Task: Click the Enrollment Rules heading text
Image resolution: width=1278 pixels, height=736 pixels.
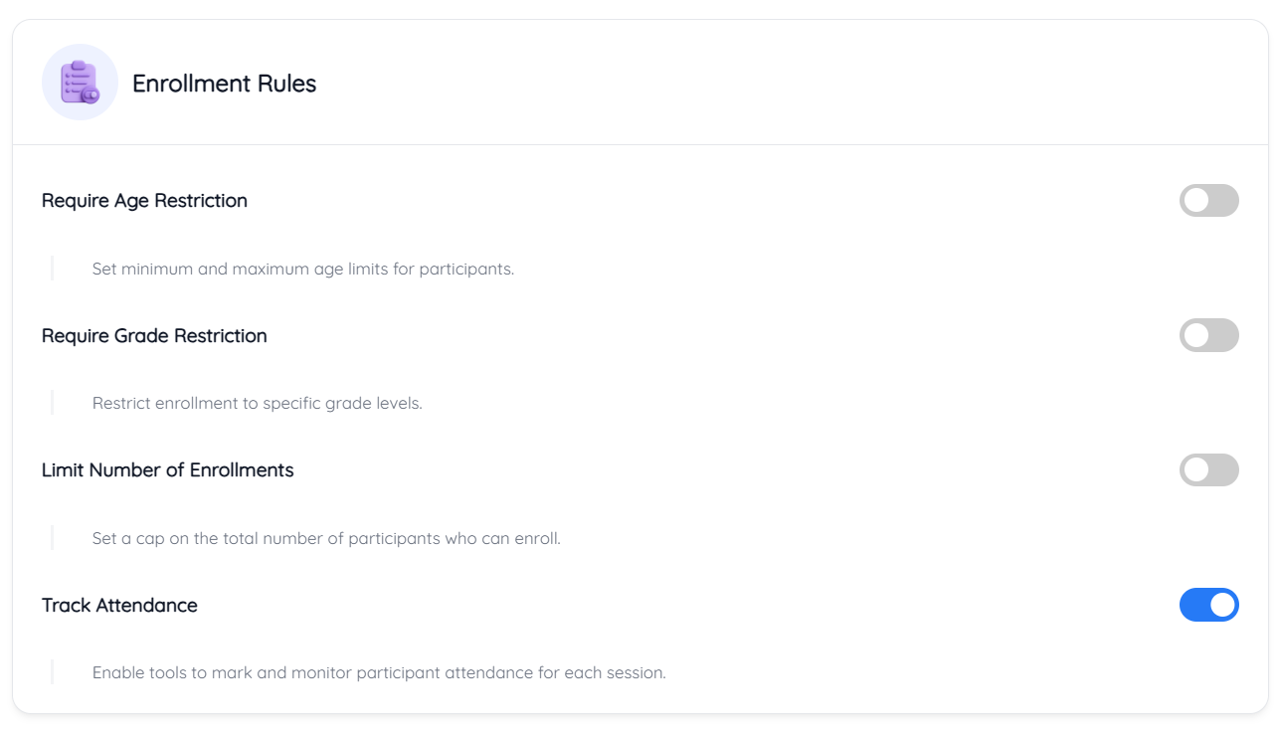Action: (x=225, y=84)
